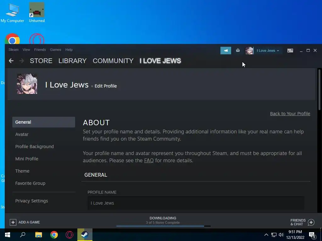Viewport: 322px width, 241px height.
Task: Open Privacy Settings
Action: tap(31, 201)
